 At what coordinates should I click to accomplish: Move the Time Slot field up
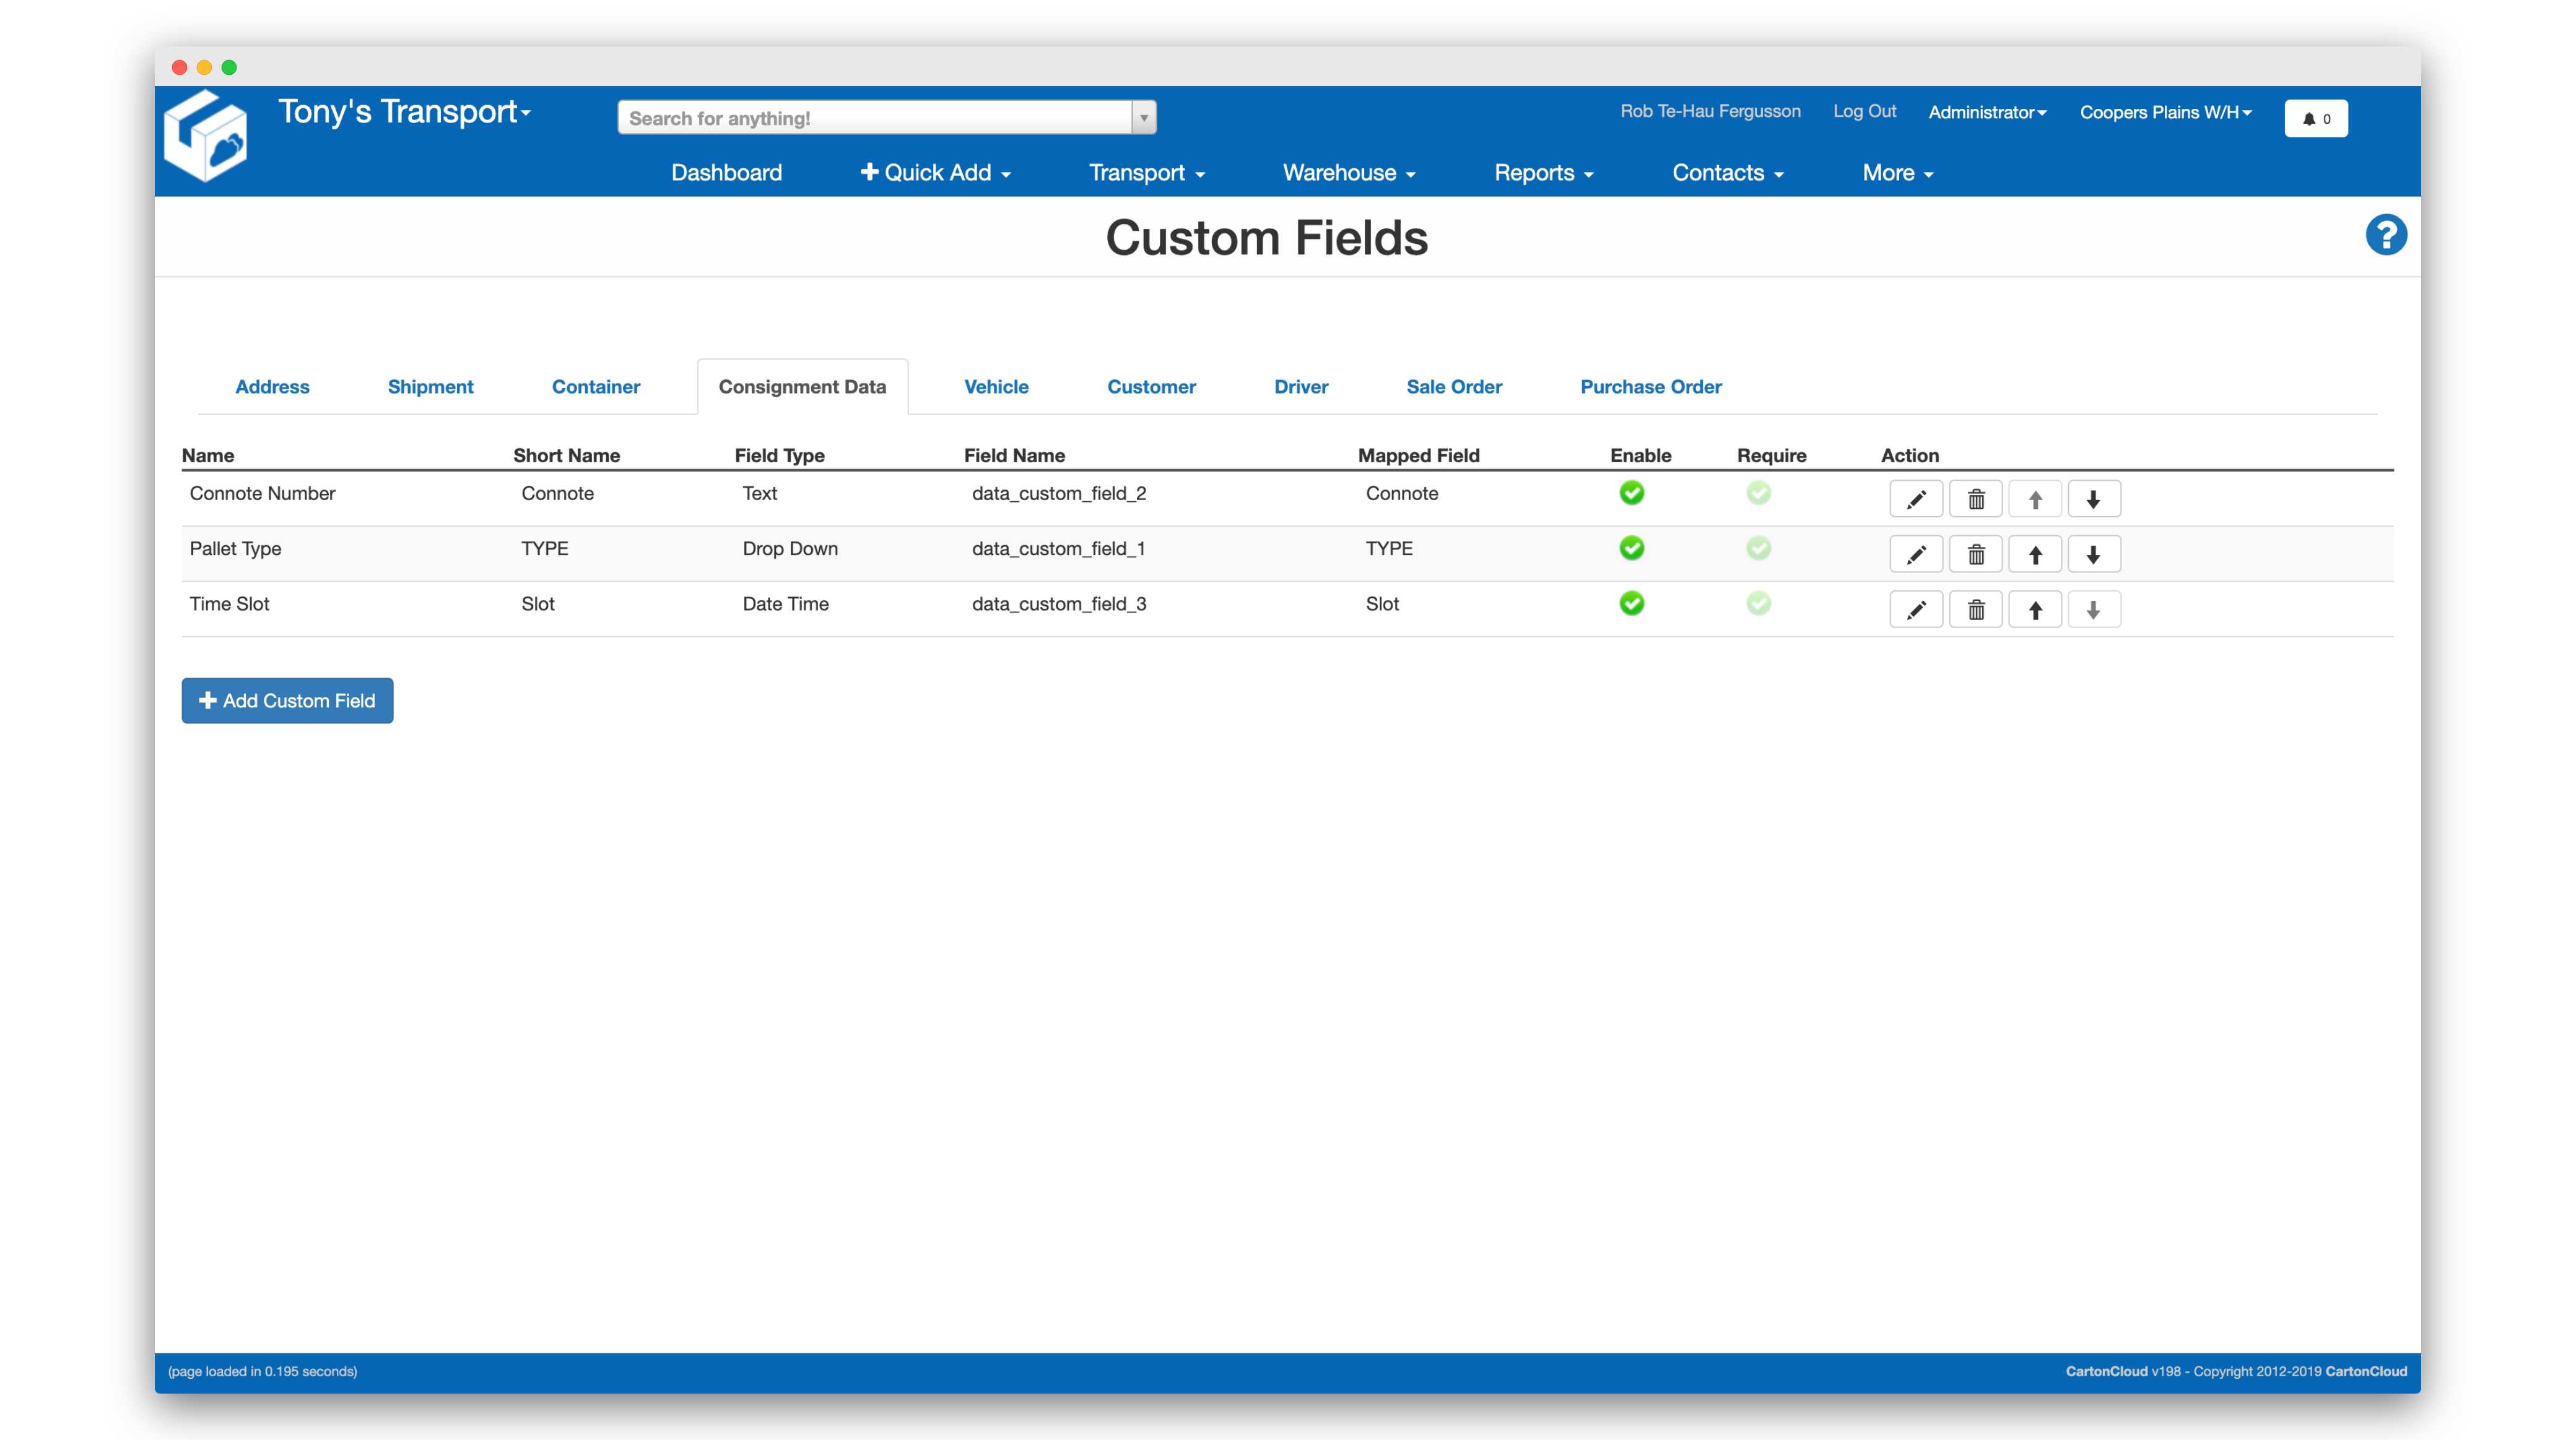[x=2035, y=608]
